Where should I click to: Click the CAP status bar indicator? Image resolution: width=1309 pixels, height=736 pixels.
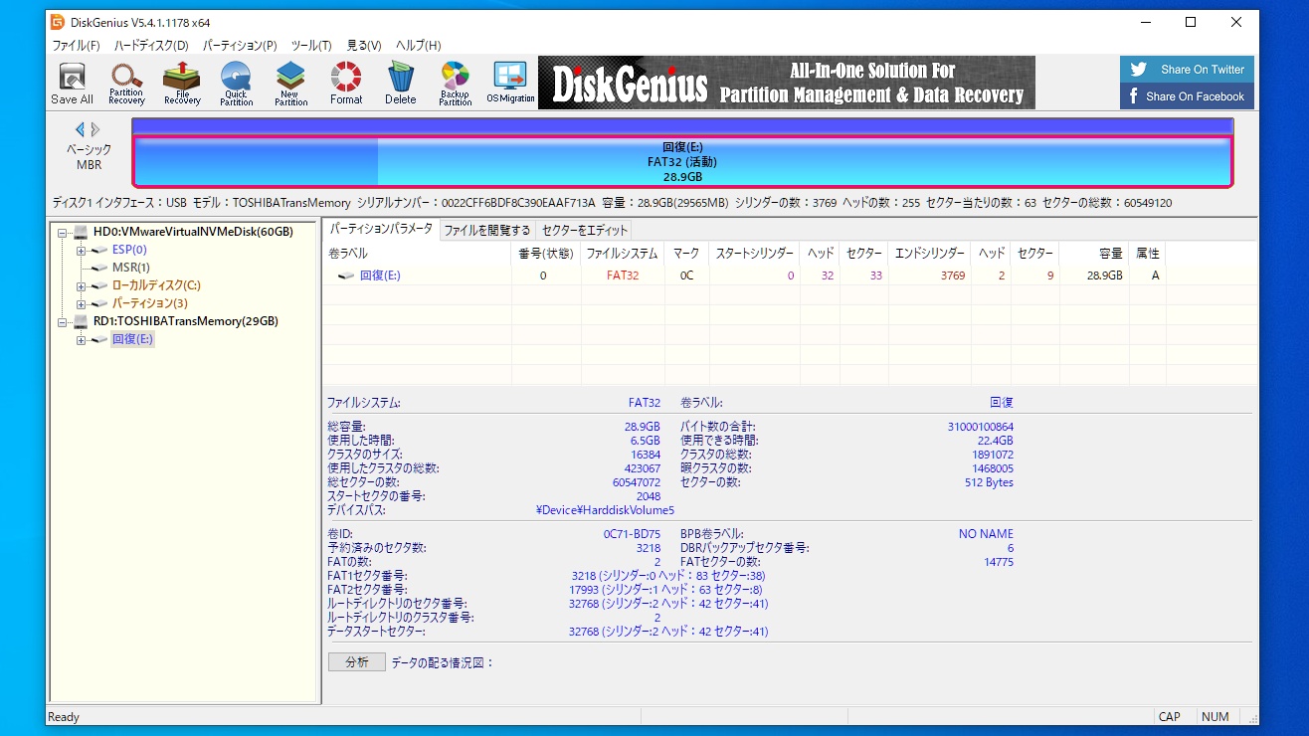[x=1170, y=717]
